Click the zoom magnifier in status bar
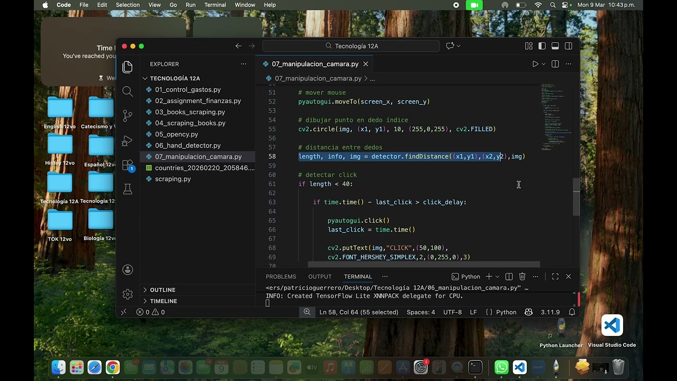The height and width of the screenshot is (381, 677). click(307, 312)
